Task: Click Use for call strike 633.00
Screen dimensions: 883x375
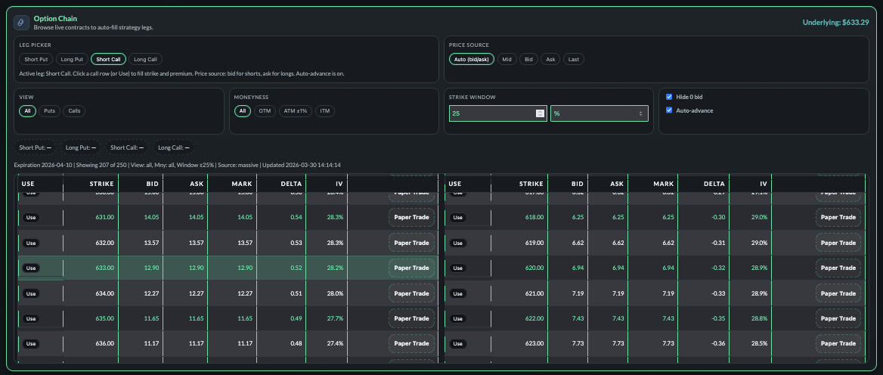Action: [31, 268]
